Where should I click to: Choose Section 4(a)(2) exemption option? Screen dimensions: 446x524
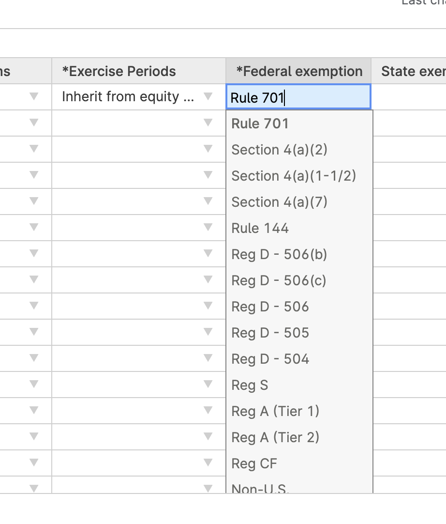pos(279,150)
